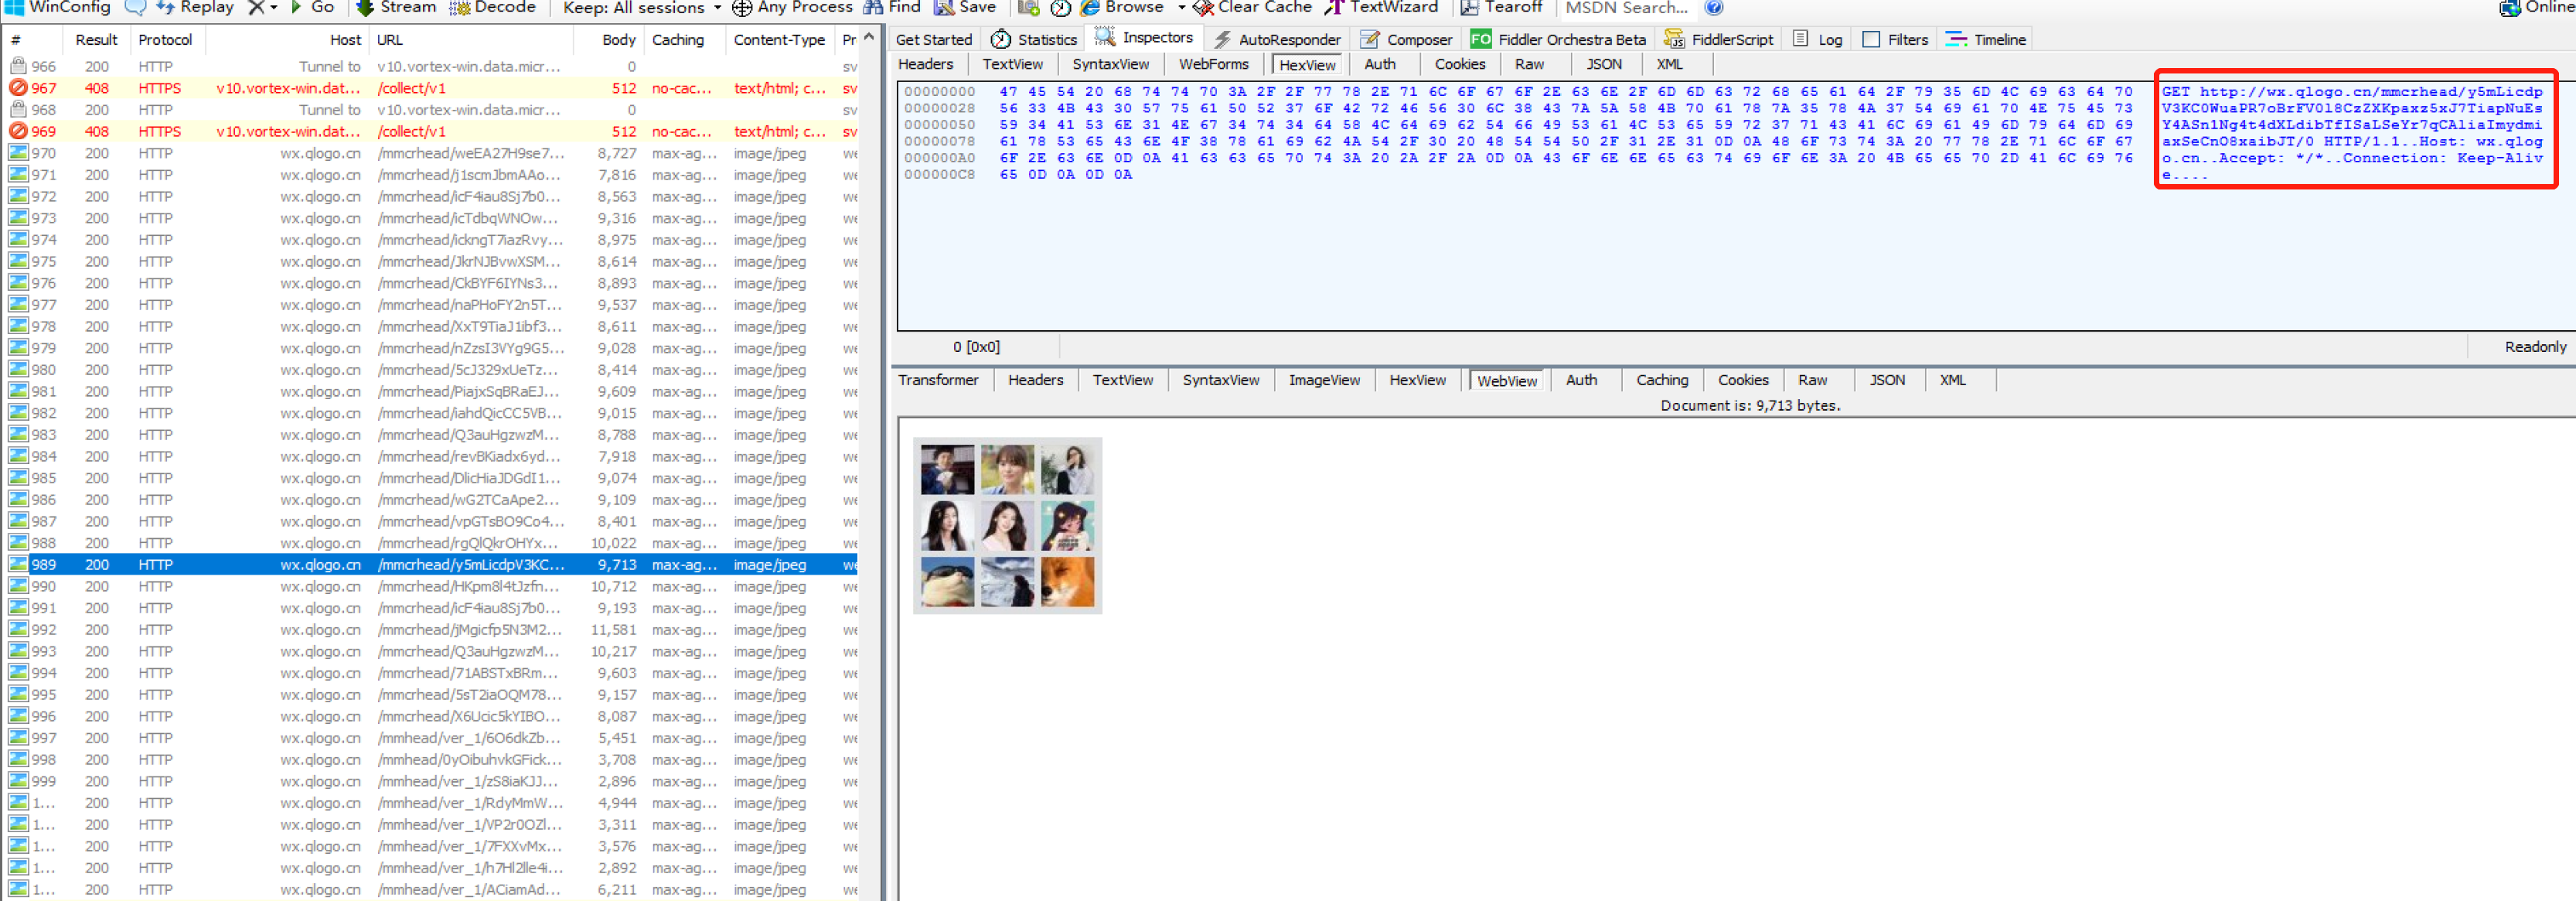Image resolution: width=2576 pixels, height=901 pixels.
Task: Open the Browse dropdown arrow
Action: pos(1181,7)
